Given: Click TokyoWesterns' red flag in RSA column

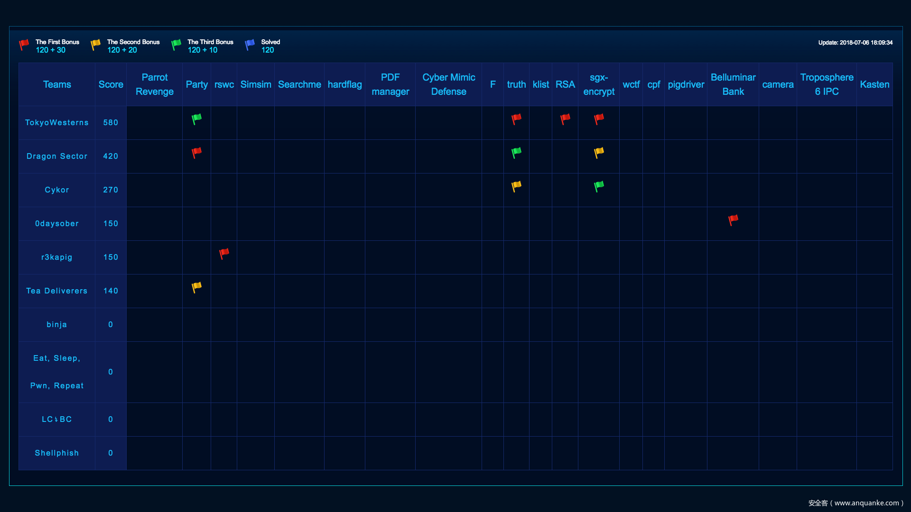Looking at the screenshot, I should pos(565,119).
